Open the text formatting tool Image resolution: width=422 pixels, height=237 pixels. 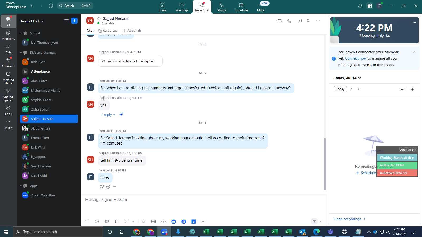click(x=87, y=221)
